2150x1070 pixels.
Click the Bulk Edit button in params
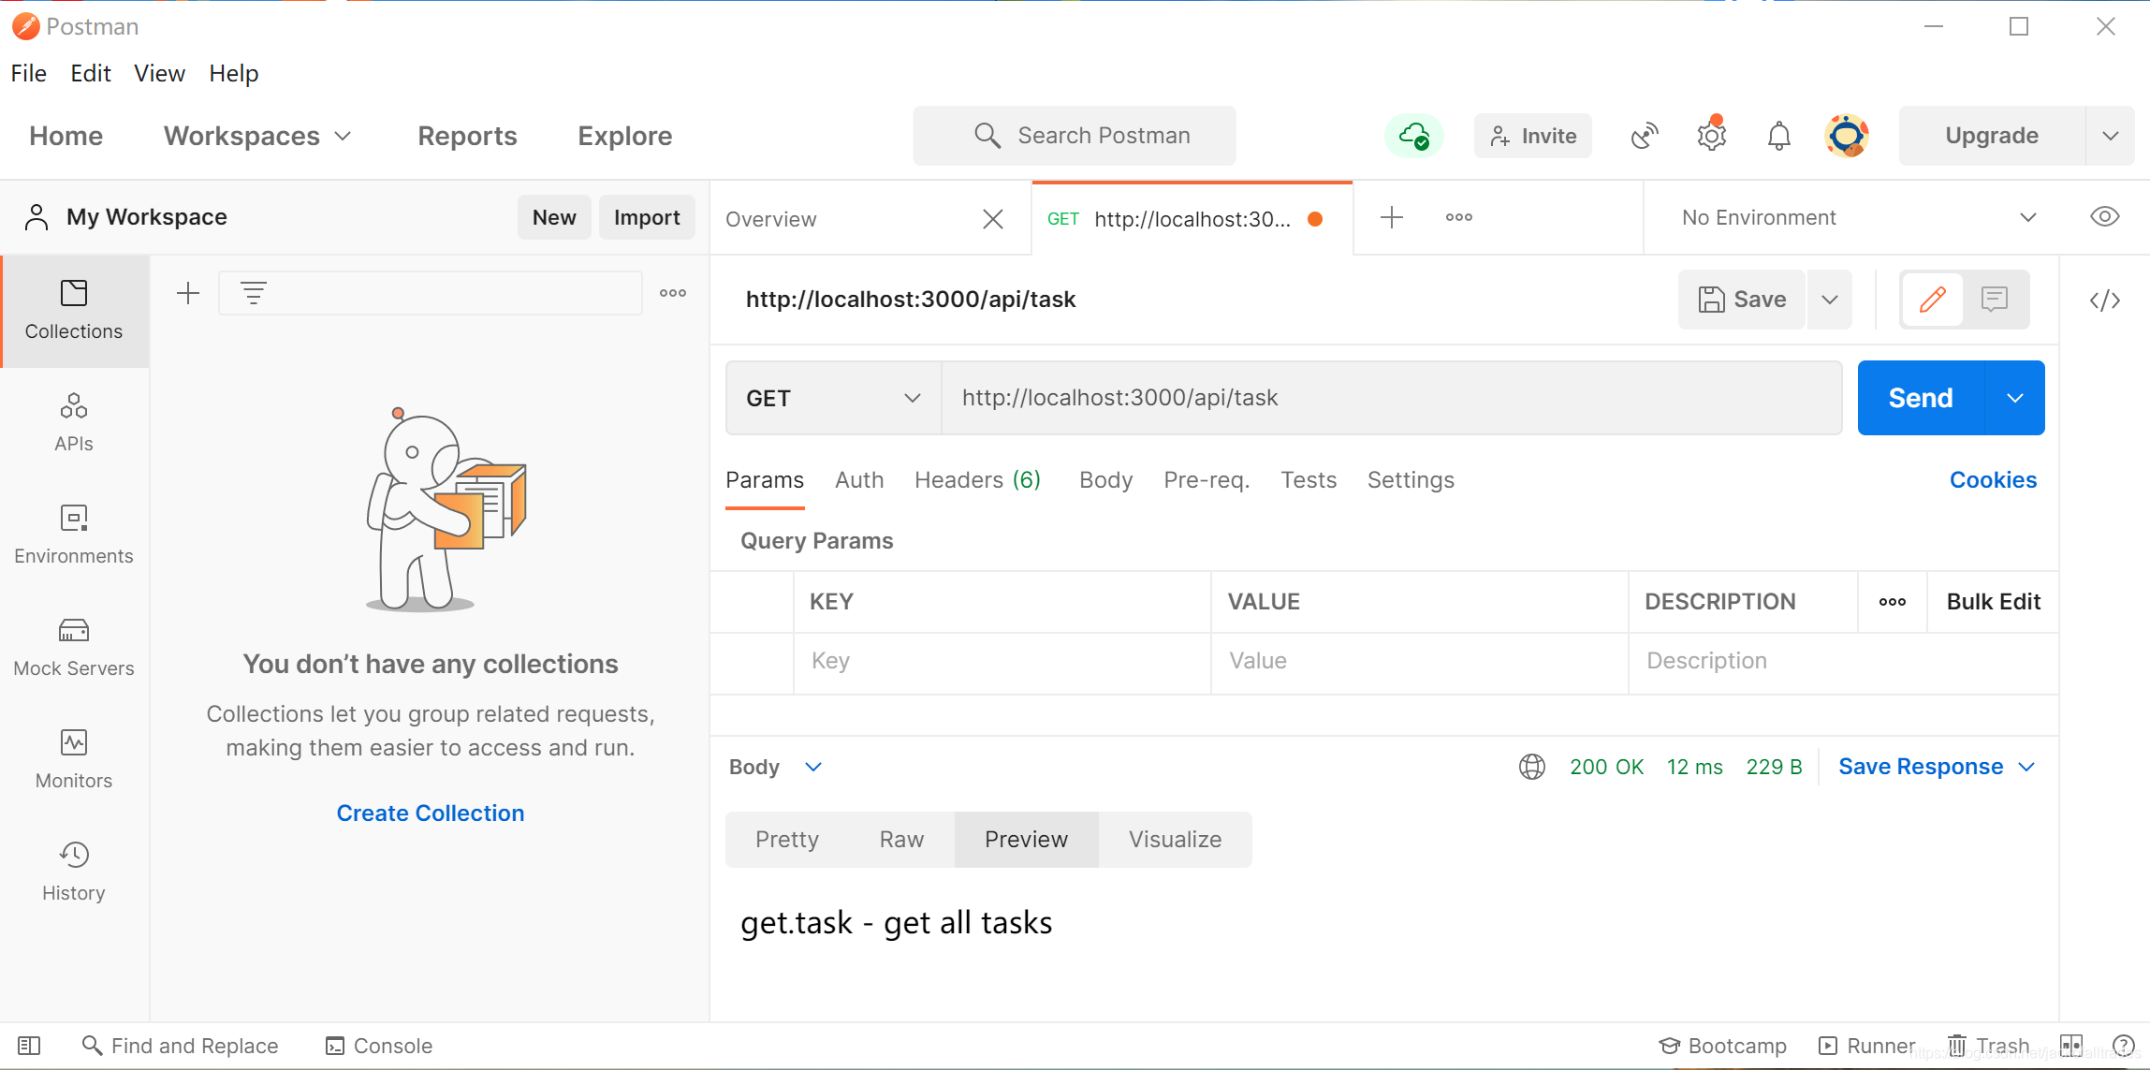coord(1993,599)
